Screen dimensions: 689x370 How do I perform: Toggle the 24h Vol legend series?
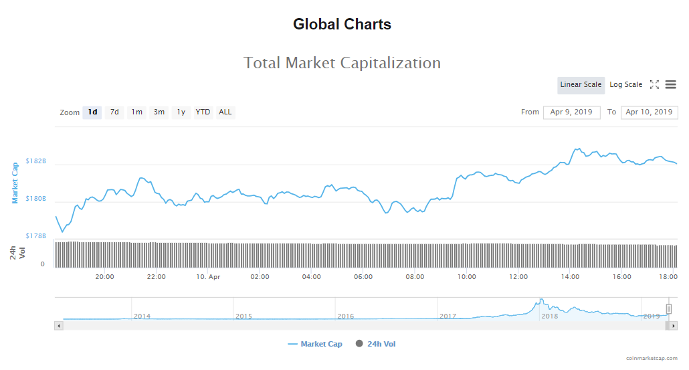379,344
